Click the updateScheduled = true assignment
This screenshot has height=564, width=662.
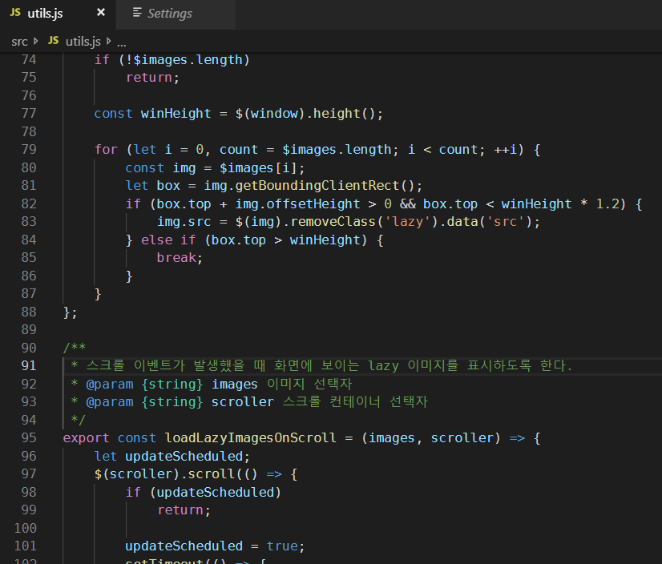[215, 546]
